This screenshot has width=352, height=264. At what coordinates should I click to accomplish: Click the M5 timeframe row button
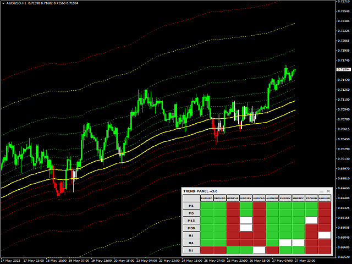click(191, 213)
